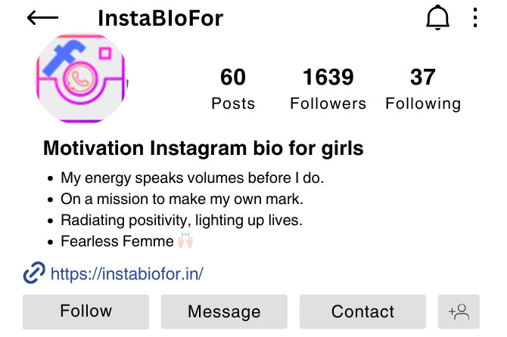The width and height of the screenshot is (507, 337).
Task: Open the https://instabiofor.in/ link
Action: (x=127, y=274)
